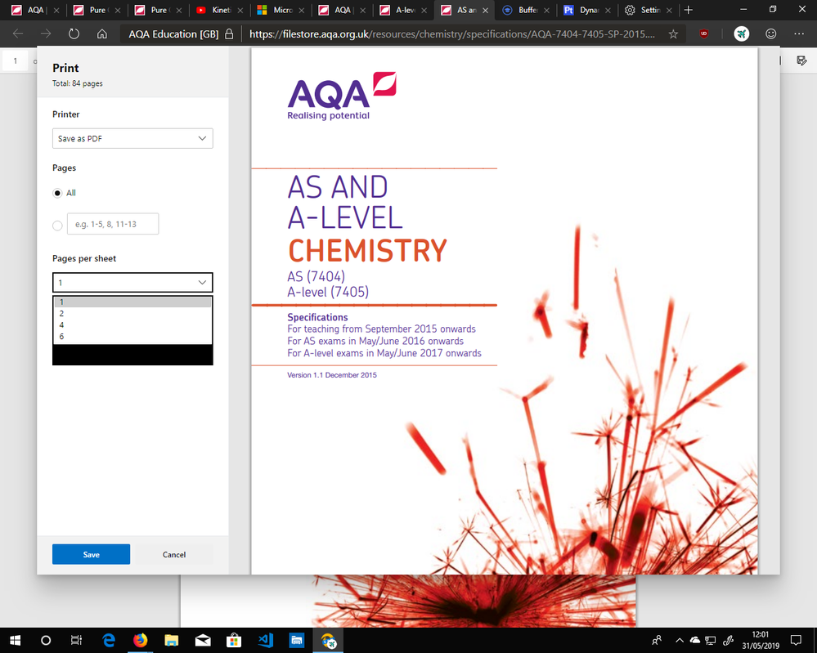Screen dimensions: 817x653
Task: Launch Edge from the taskbar
Action: [x=109, y=640]
